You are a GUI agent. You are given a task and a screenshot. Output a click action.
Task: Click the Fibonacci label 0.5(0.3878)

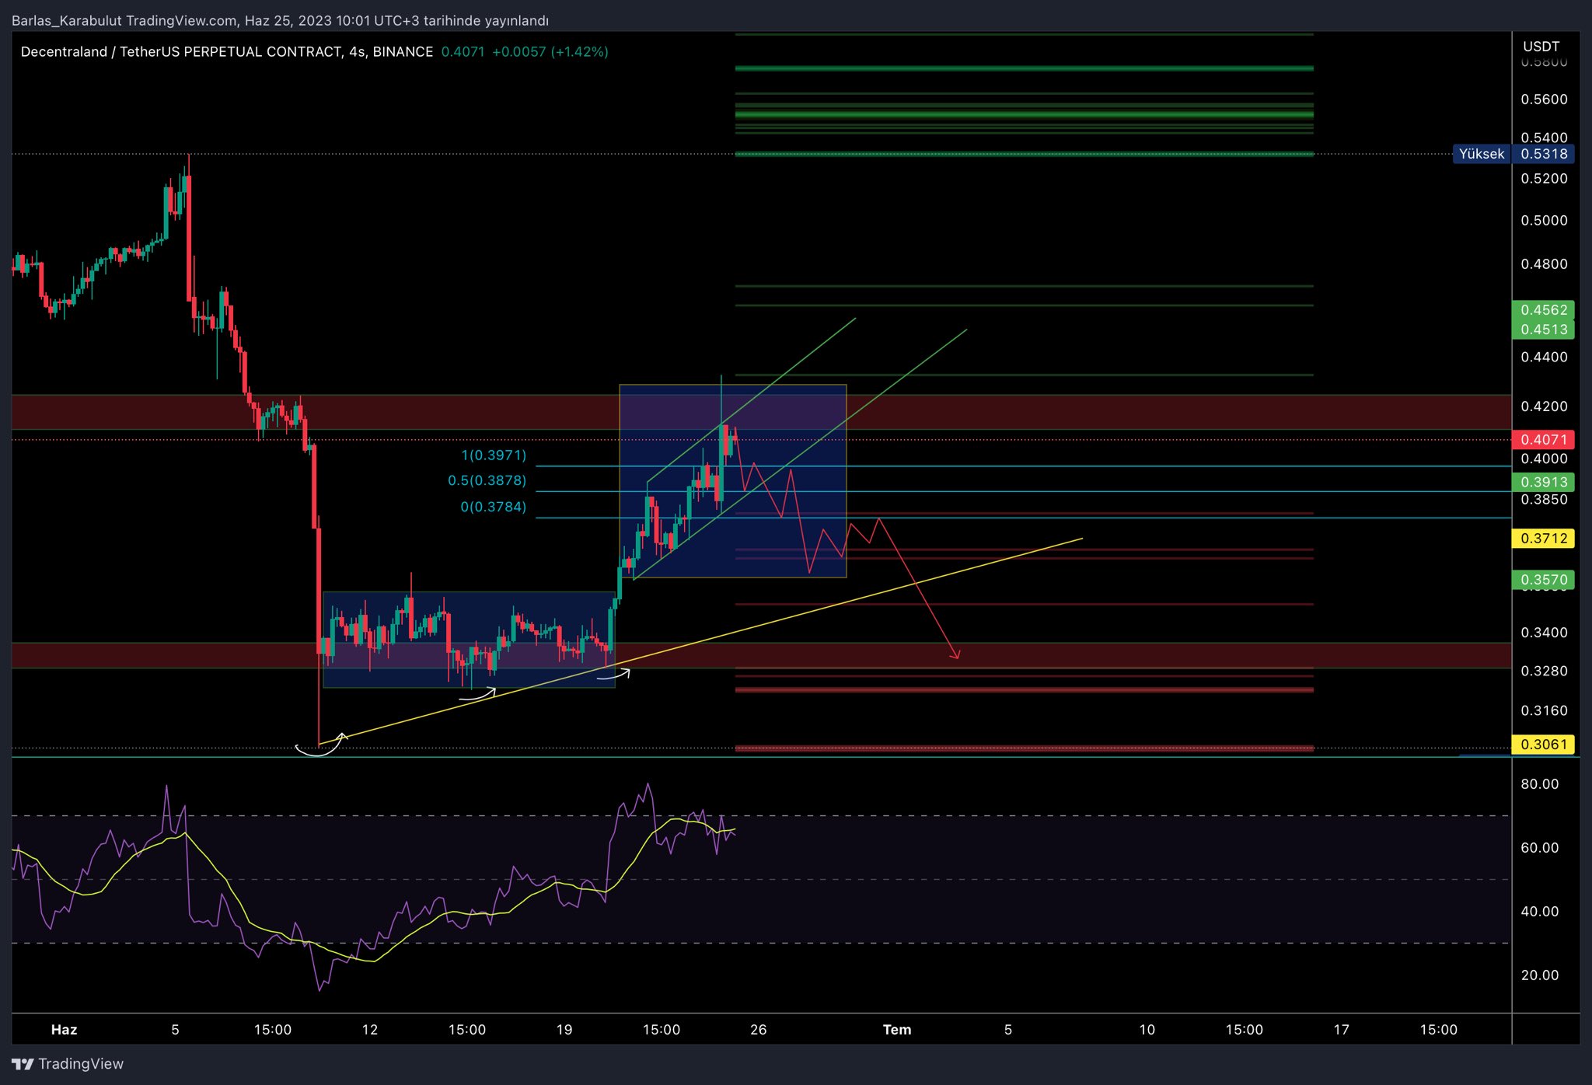(x=487, y=480)
